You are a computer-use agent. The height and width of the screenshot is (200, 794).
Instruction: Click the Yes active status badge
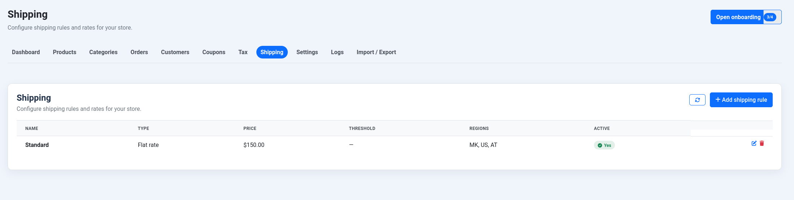[x=604, y=145]
